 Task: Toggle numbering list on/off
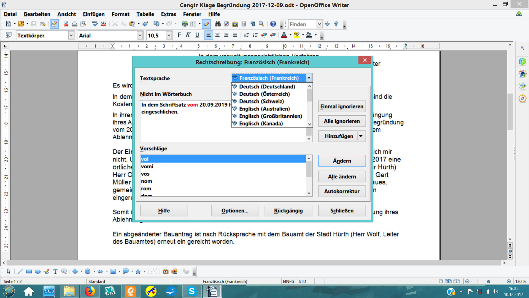(x=247, y=35)
